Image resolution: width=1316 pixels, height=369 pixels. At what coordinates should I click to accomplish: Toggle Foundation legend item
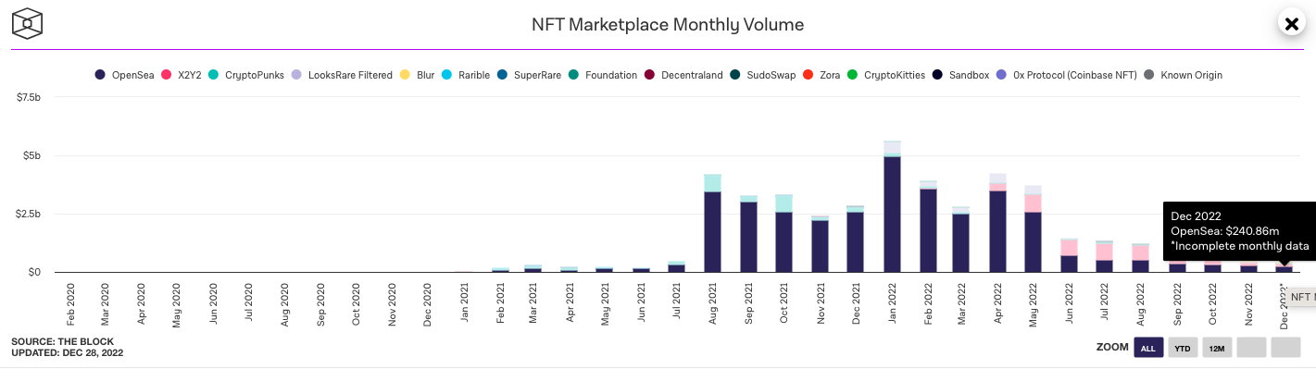(x=604, y=75)
